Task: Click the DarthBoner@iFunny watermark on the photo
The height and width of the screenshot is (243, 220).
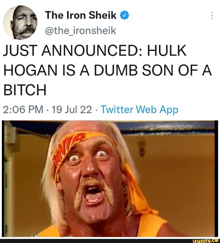Action: click(175, 126)
